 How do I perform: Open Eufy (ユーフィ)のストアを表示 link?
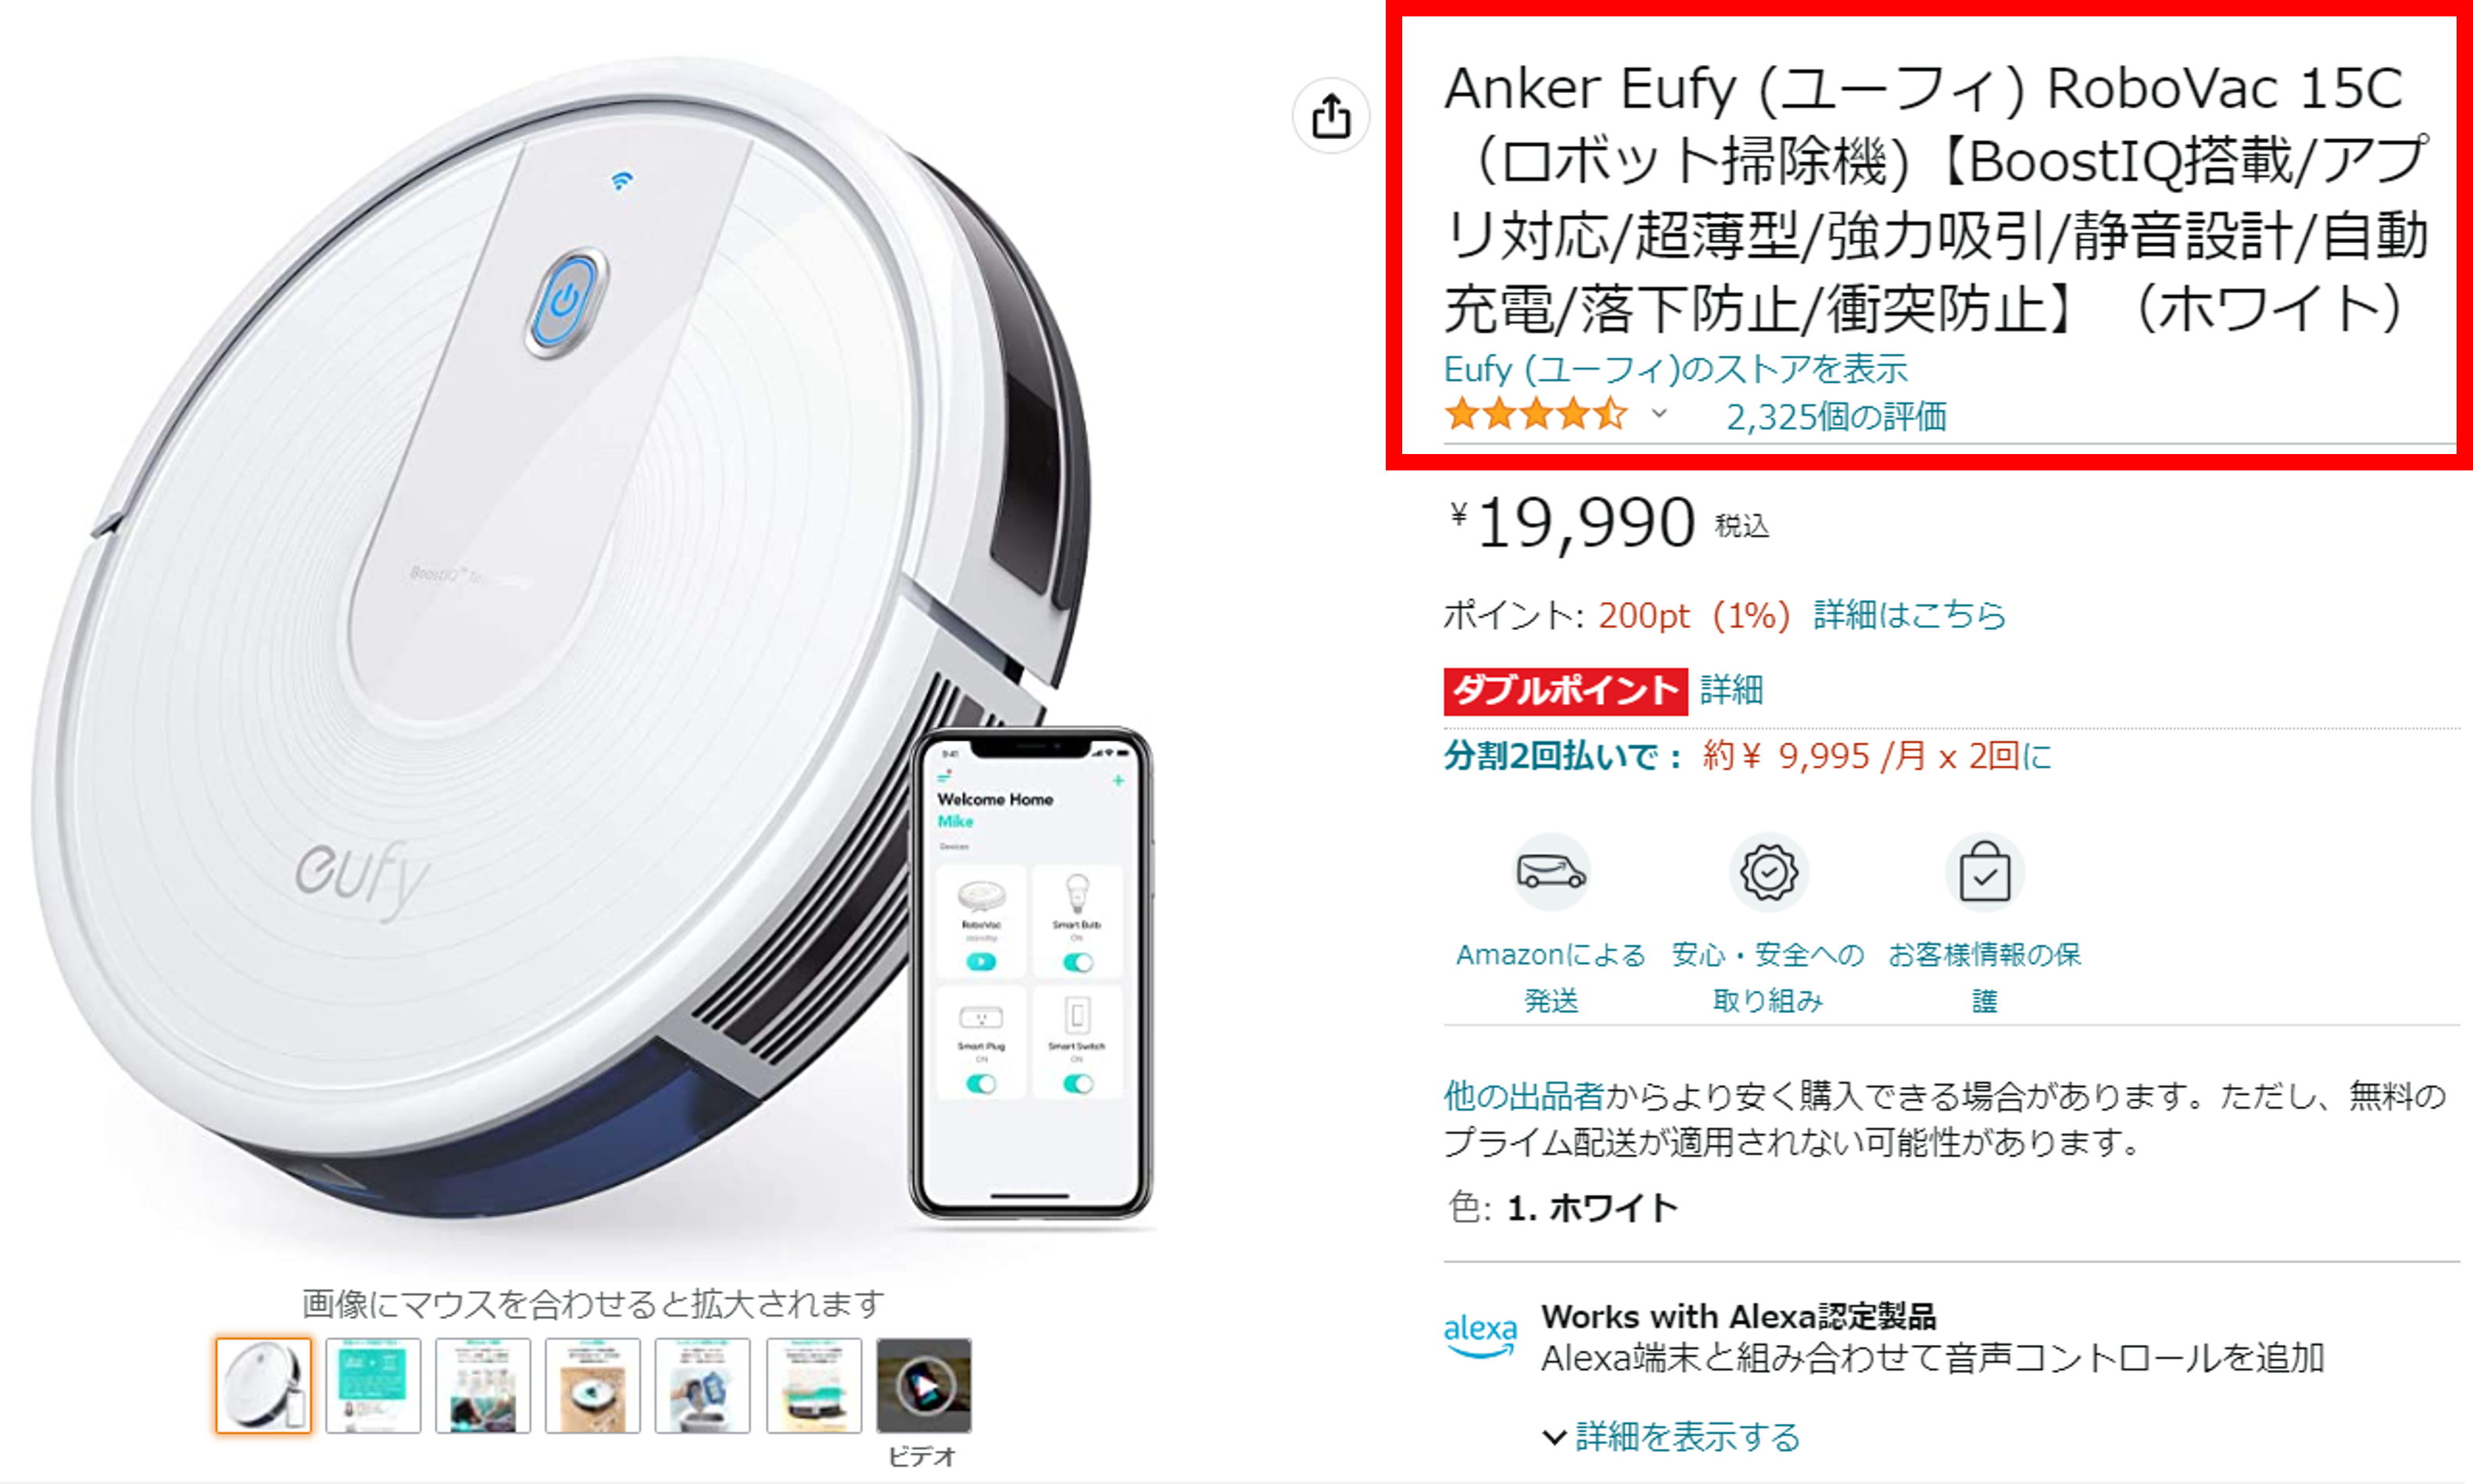[1676, 369]
